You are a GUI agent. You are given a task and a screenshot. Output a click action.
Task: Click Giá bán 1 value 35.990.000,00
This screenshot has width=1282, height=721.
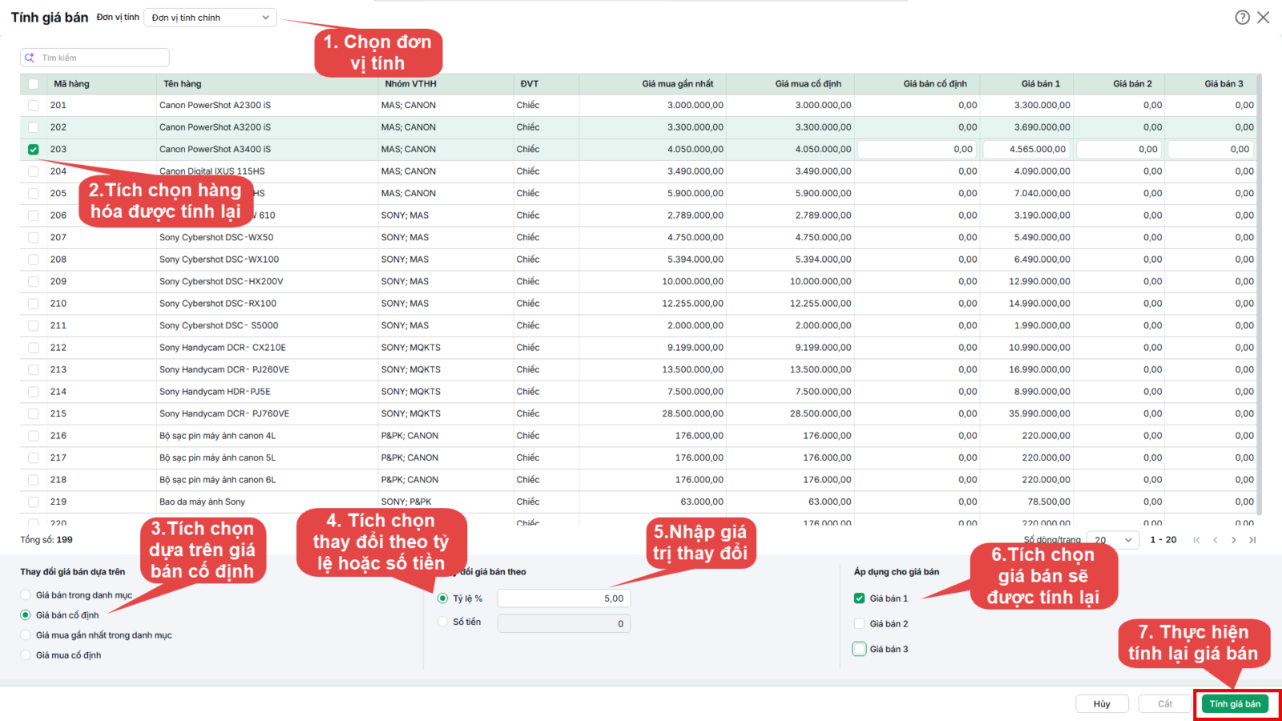(x=1039, y=414)
